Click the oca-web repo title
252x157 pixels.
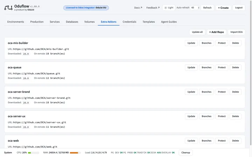[13, 141]
